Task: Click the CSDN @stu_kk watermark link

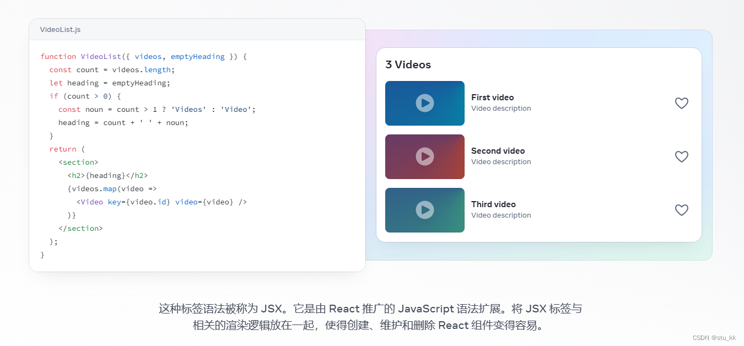Action: 713,338
